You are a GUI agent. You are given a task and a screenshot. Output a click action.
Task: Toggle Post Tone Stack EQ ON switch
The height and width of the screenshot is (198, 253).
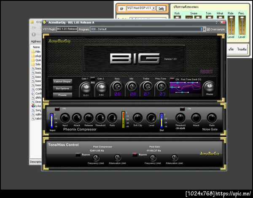click(172, 79)
